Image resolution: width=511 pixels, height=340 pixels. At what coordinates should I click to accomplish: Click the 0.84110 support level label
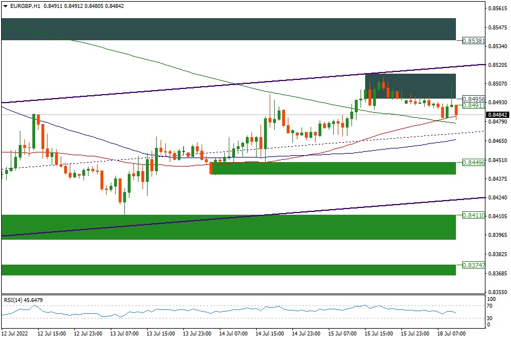click(x=473, y=215)
